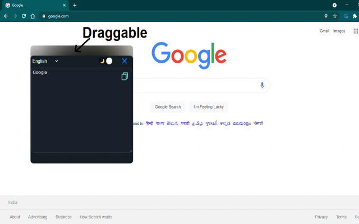Bookmark this page with the star icon
This screenshot has height=224, width=359.
coord(335,16)
